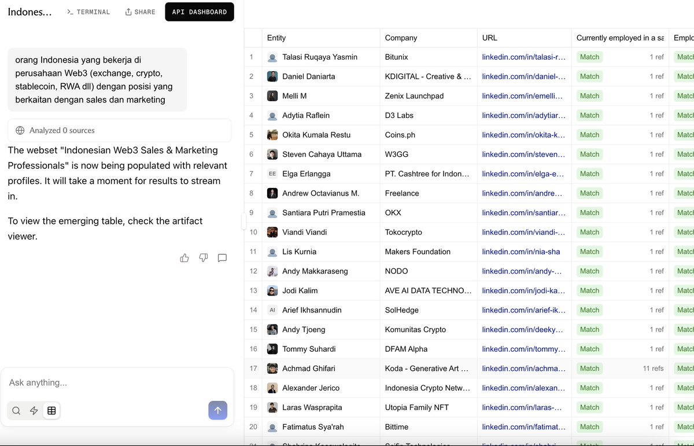The width and height of the screenshot is (694, 446).
Task: Open comment feedback icon
Action: tap(222, 258)
